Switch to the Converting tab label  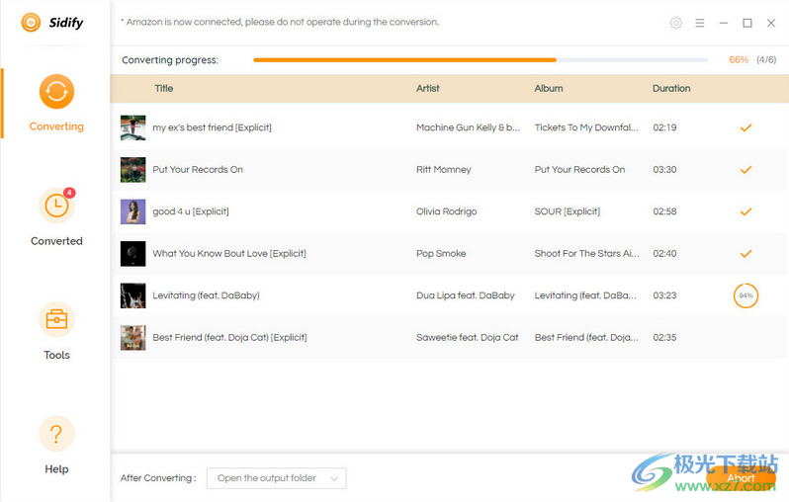tap(56, 126)
